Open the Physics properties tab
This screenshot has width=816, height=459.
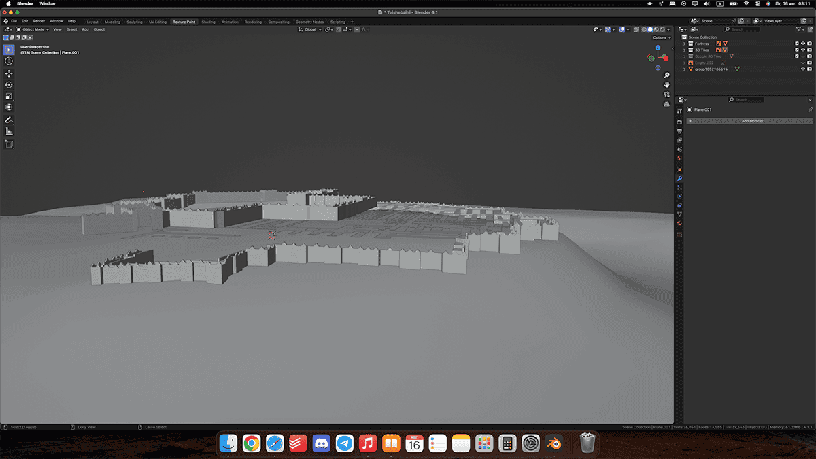point(679,197)
